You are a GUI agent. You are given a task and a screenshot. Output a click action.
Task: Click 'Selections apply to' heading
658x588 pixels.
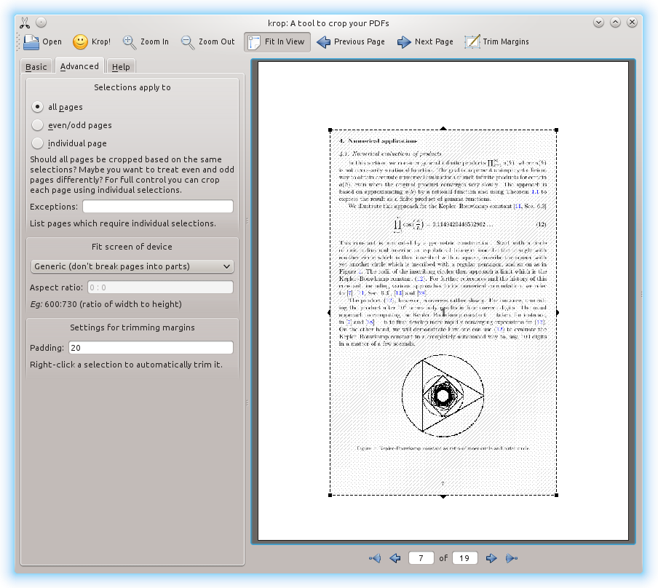pyautogui.click(x=132, y=87)
